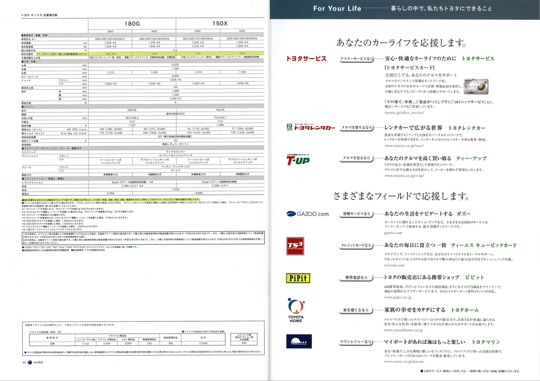Select the T-UP logo
Viewport: 540px width, 381px height.
point(298,160)
